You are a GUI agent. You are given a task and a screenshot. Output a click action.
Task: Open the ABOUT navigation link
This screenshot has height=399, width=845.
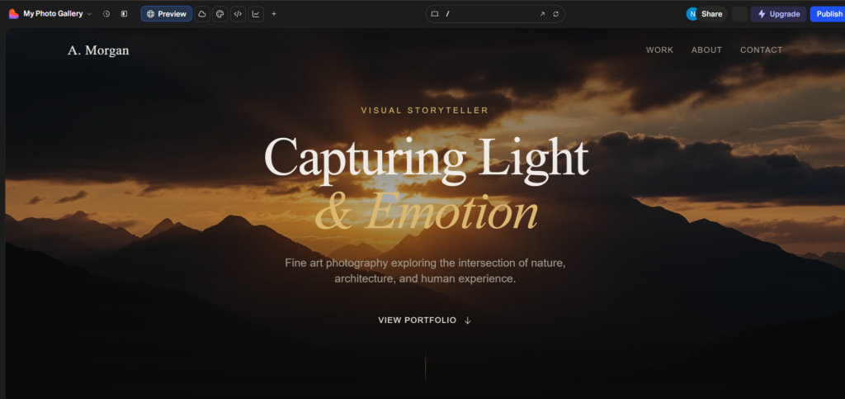(706, 50)
